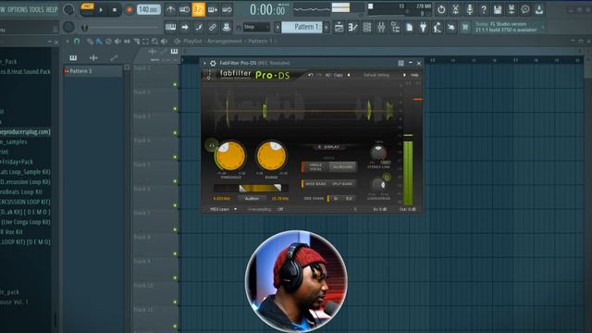Open the Piano roll view icon
The width and height of the screenshot is (592, 333).
(x=352, y=27)
